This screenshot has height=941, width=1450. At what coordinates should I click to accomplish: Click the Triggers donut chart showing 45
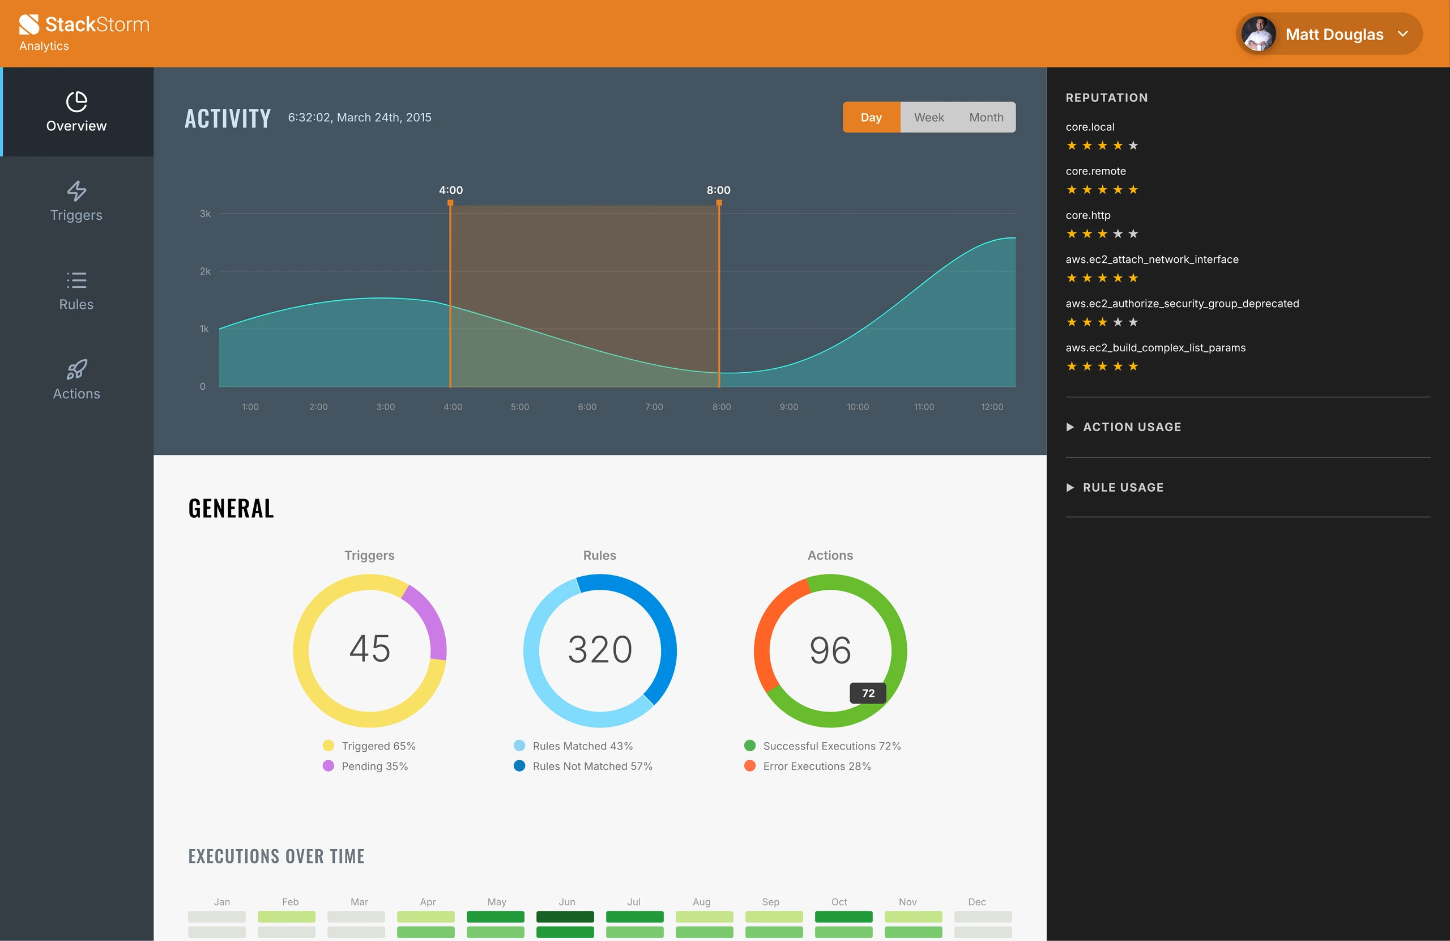point(370,650)
